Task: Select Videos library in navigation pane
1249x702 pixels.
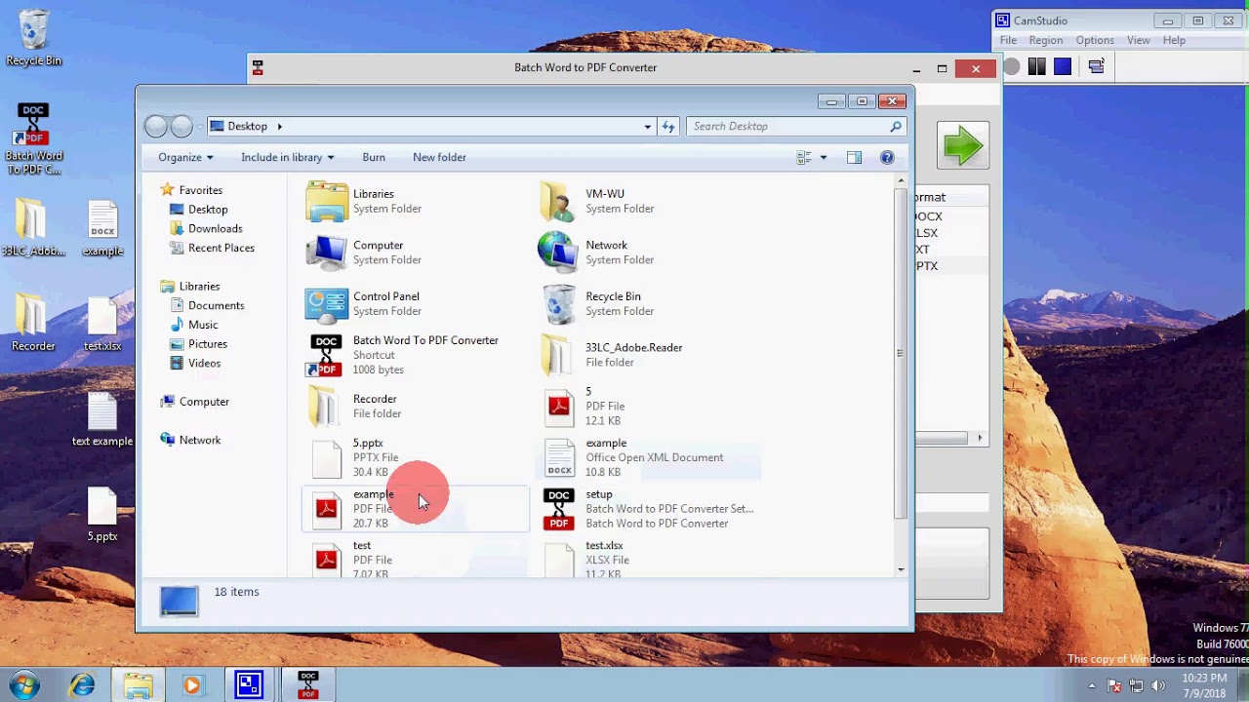Action: click(195, 363)
